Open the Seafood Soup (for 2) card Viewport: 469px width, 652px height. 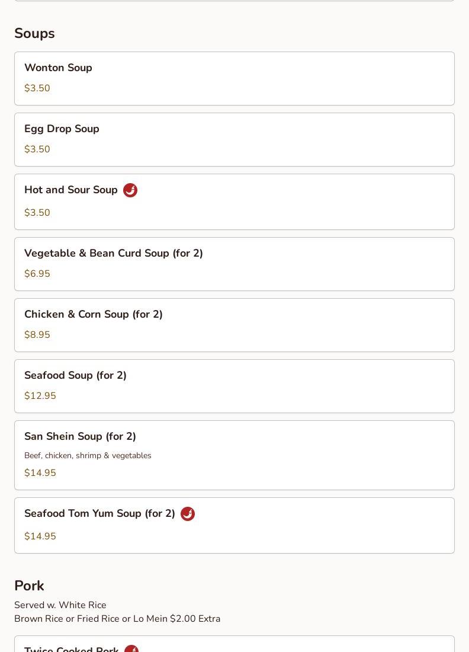click(x=234, y=386)
